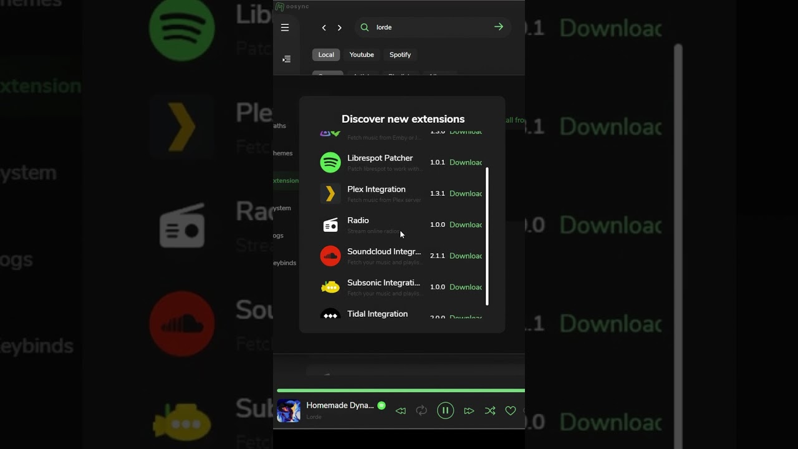Switch to the Youtube tab

pos(362,55)
